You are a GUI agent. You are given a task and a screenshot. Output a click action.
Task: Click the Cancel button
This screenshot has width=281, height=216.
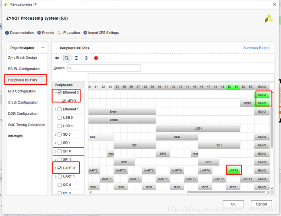coord(261,204)
